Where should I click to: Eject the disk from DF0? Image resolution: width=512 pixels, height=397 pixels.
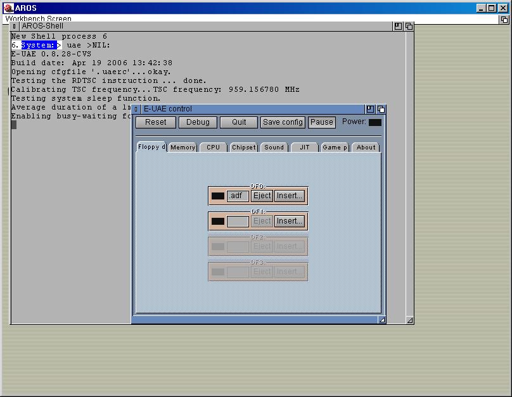tap(262, 196)
